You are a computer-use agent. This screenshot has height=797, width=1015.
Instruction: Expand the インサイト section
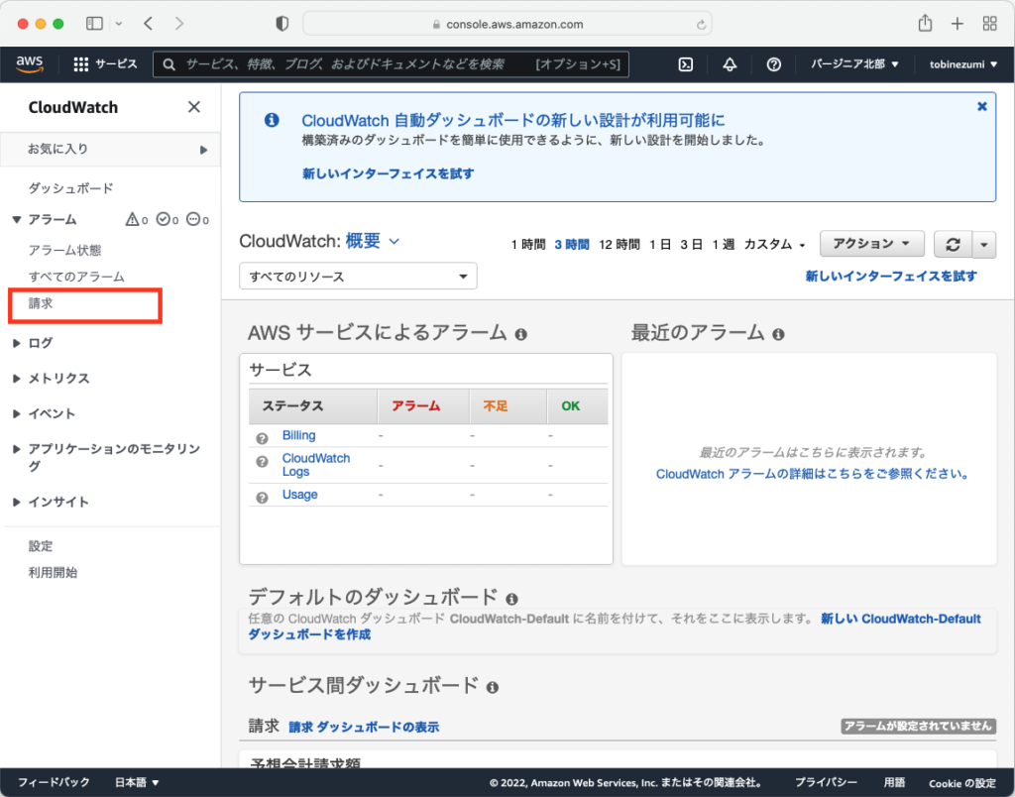[x=17, y=502]
